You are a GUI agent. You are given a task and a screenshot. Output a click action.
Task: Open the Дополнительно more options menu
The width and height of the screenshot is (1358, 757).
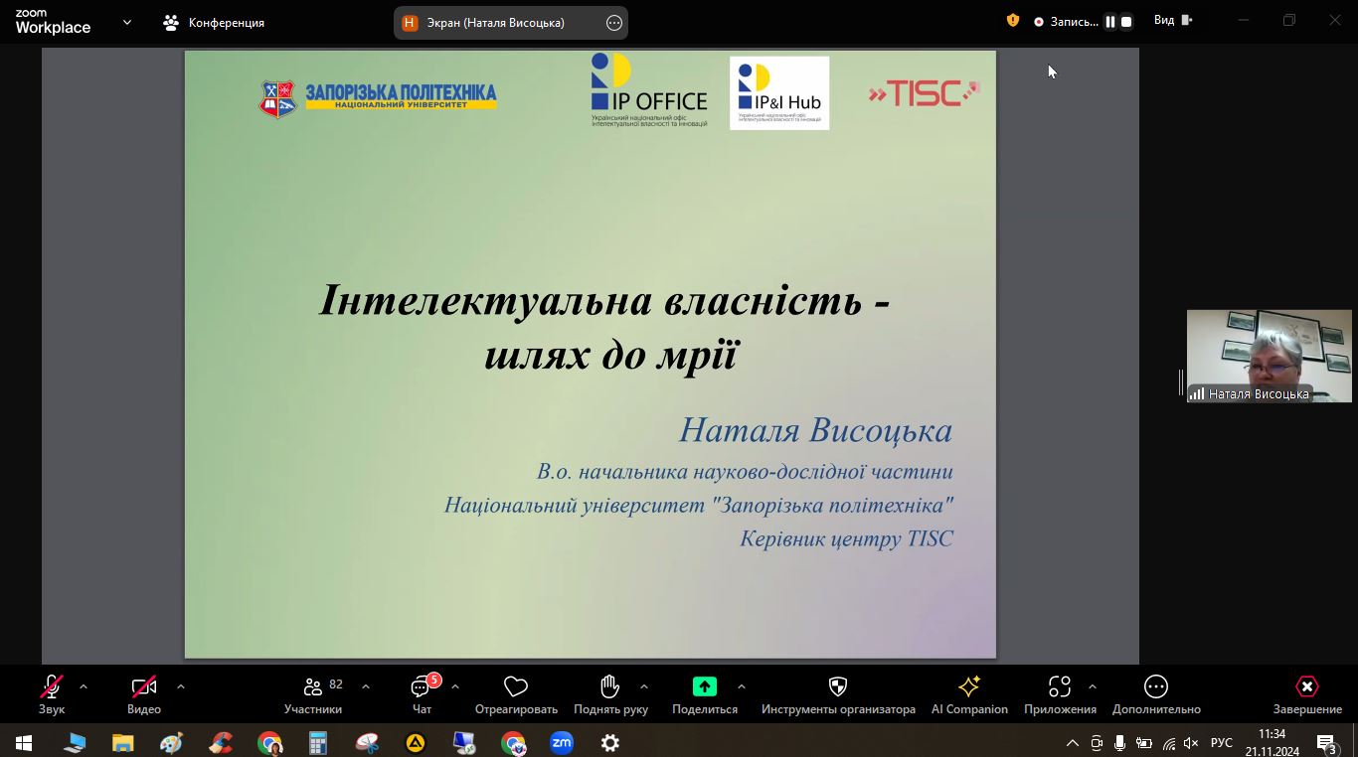tap(1155, 687)
